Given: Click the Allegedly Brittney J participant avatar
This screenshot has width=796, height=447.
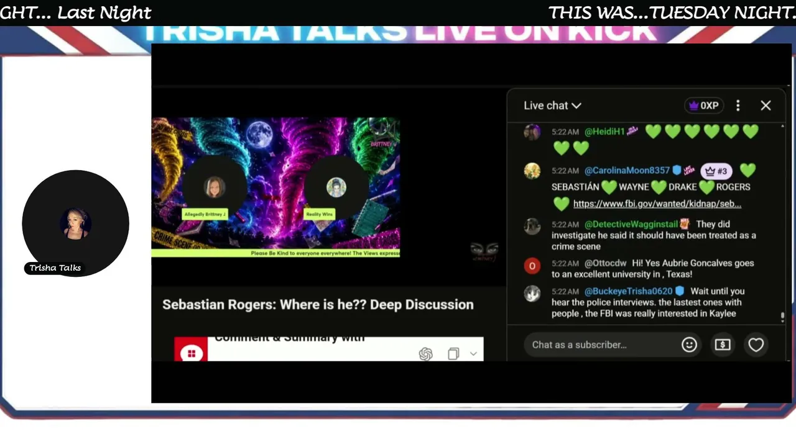Looking at the screenshot, I should point(214,187).
